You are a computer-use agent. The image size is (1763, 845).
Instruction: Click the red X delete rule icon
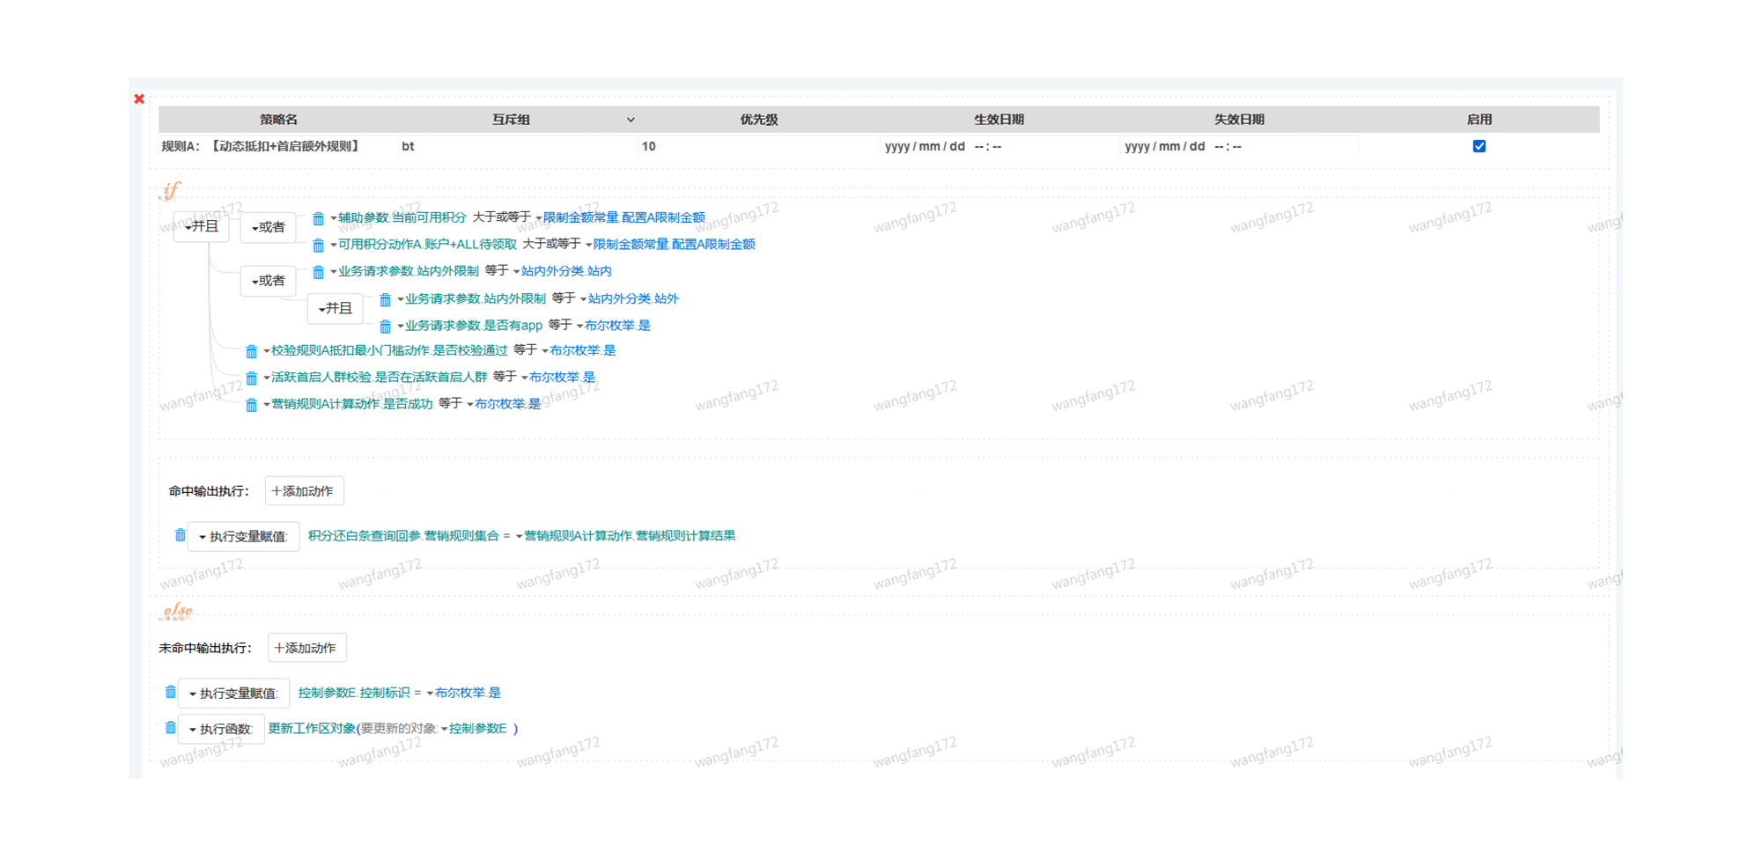click(x=139, y=99)
